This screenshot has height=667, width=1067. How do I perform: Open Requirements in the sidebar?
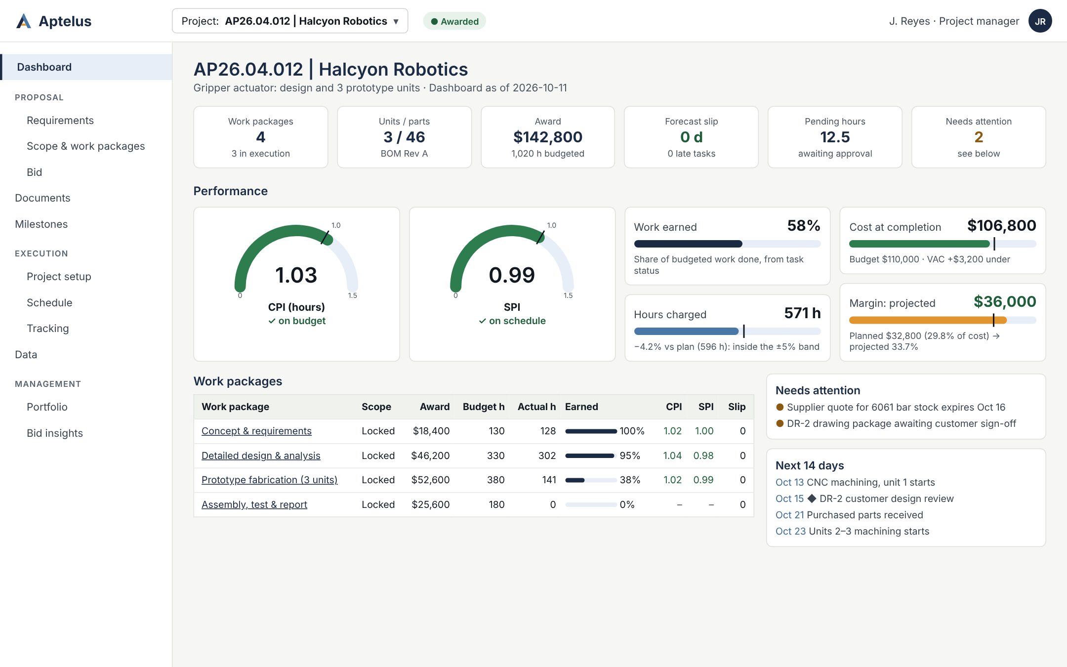(60, 121)
